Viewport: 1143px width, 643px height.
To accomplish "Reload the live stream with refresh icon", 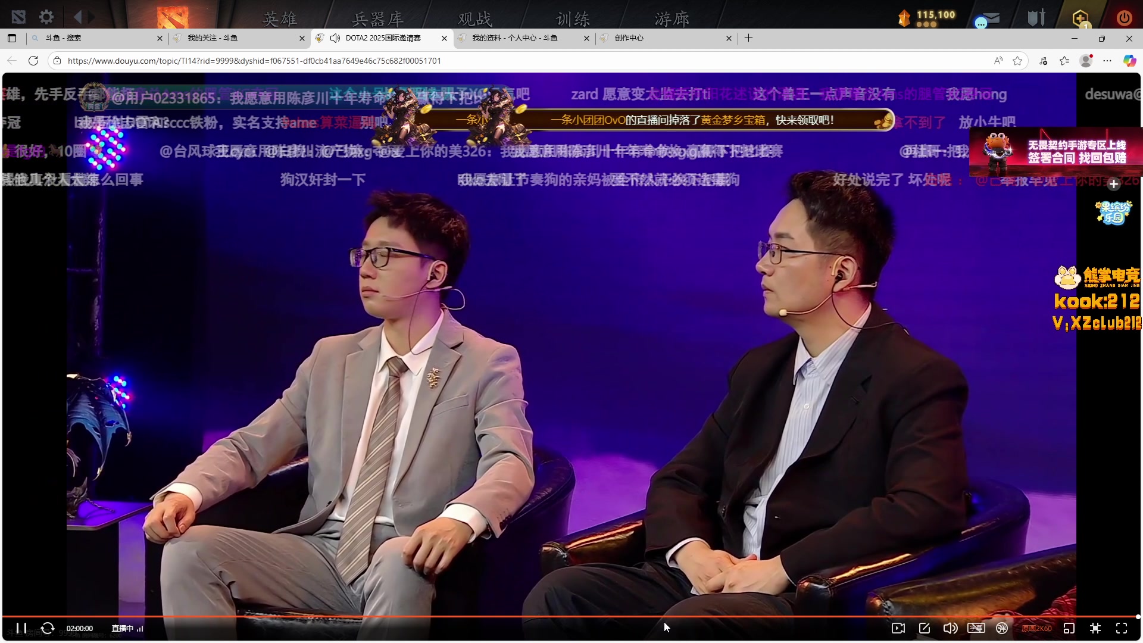I will (48, 628).
